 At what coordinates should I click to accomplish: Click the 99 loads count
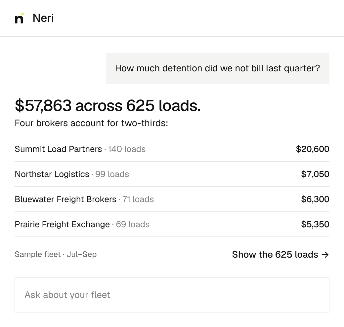click(x=112, y=174)
